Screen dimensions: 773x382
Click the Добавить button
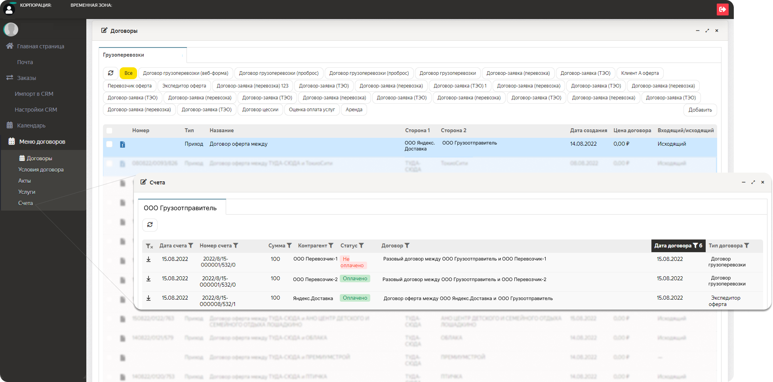pos(700,110)
